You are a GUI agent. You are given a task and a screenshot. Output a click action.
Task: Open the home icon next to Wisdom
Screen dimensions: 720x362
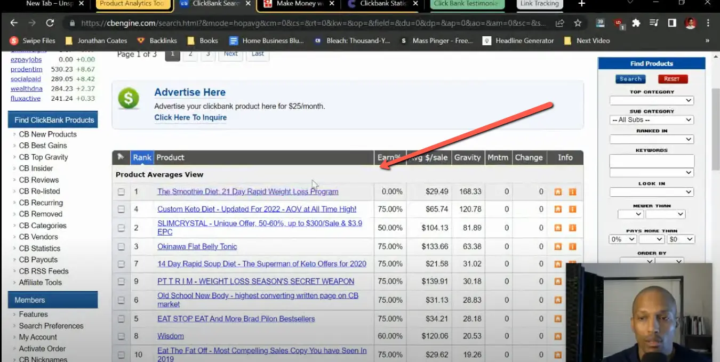558,336
